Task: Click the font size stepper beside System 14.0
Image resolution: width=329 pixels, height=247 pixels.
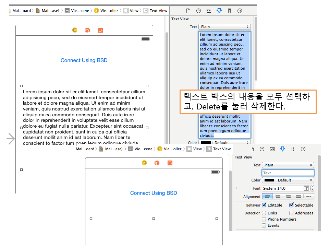Action: (312, 188)
